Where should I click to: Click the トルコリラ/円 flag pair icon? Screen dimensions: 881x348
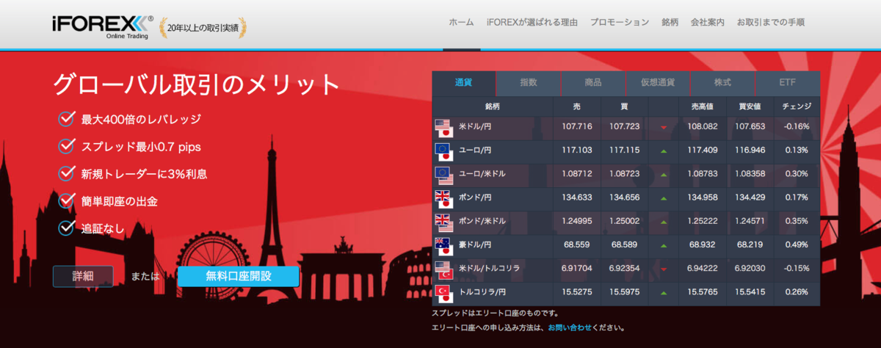pos(443,294)
